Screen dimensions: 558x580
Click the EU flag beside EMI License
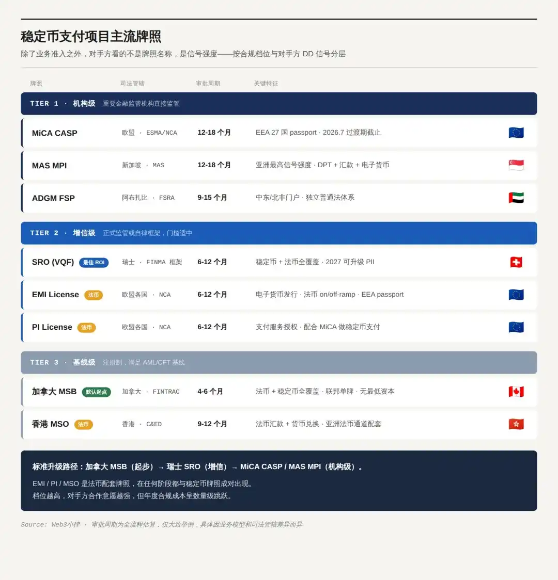pyautogui.click(x=516, y=294)
